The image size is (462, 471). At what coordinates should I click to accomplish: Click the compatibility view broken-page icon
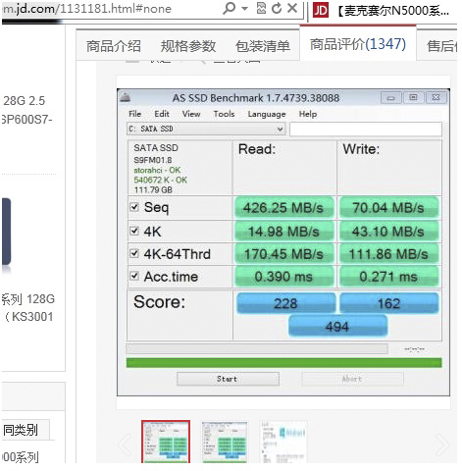pos(261,8)
